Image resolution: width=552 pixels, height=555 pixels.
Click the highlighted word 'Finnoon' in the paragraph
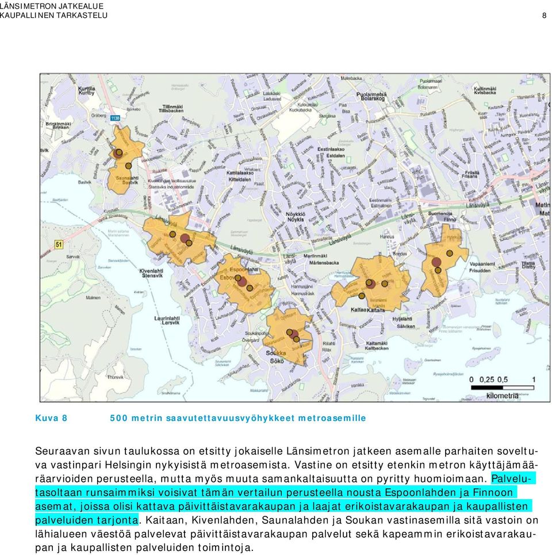click(x=493, y=492)
